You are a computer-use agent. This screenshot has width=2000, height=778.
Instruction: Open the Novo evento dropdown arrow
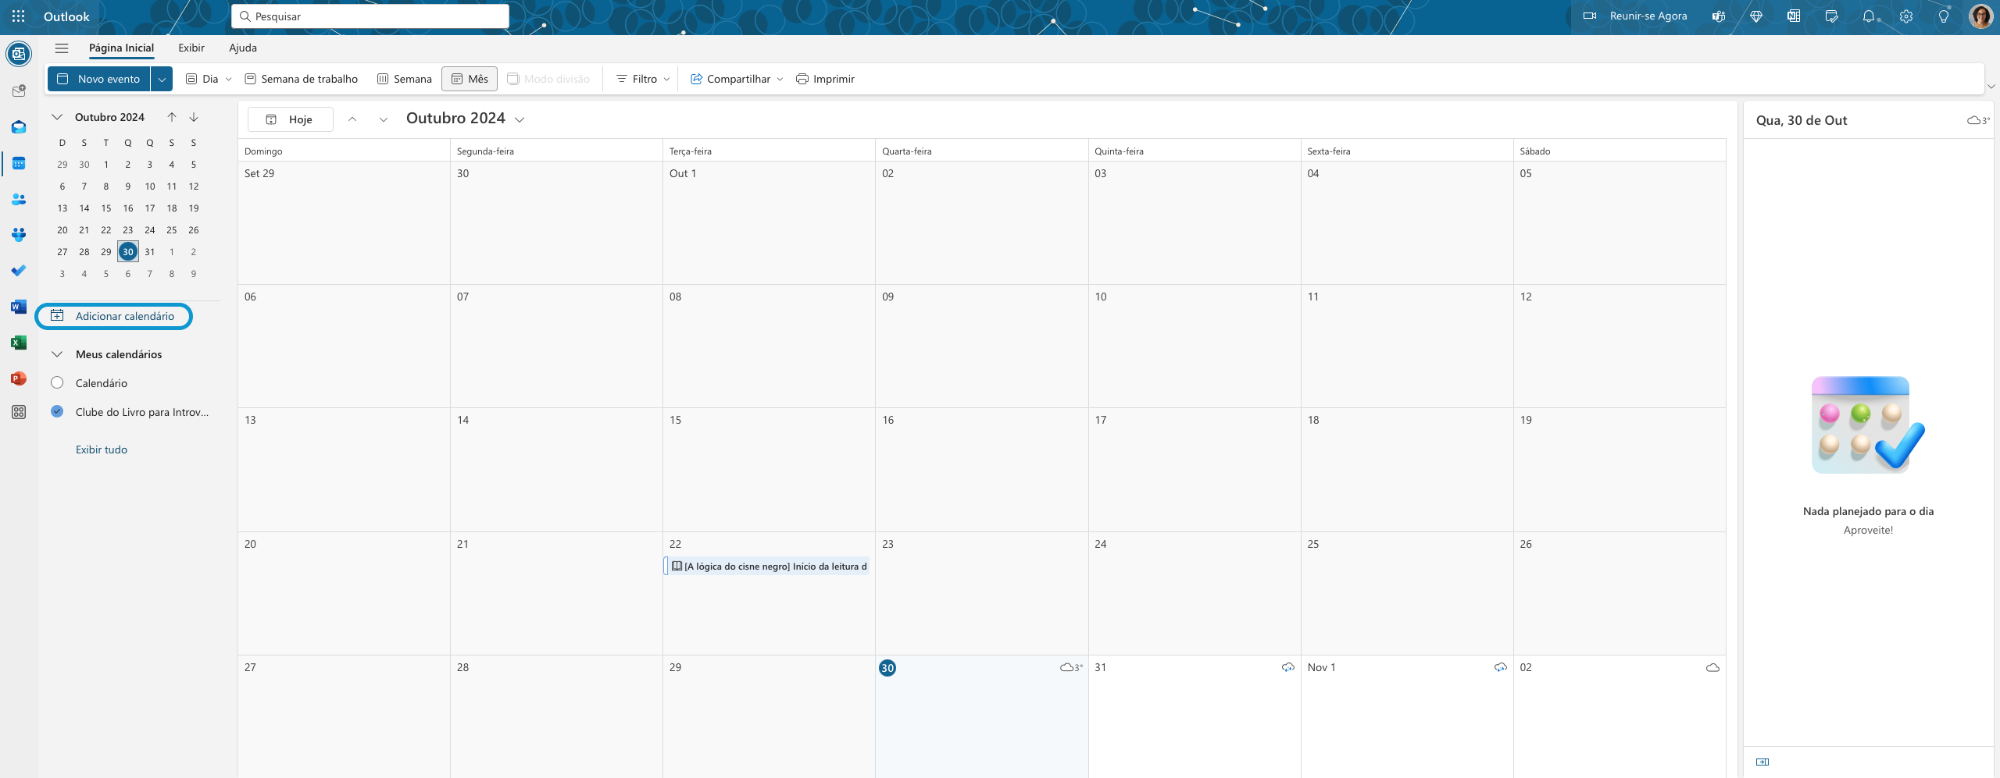pos(162,78)
